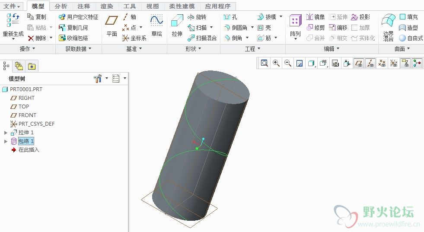Click the Style (造型) tool
The width and height of the screenshot is (424, 232).
tap(408, 28)
